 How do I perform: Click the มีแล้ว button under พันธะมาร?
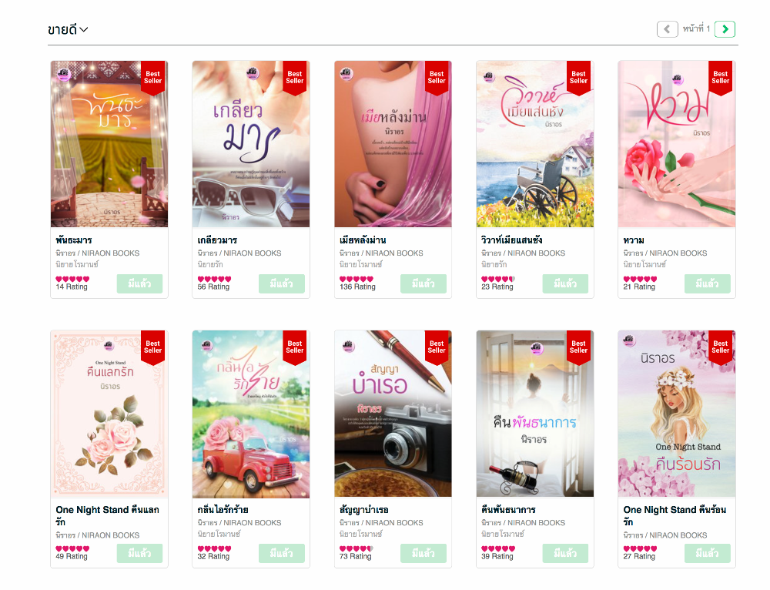coord(139,283)
